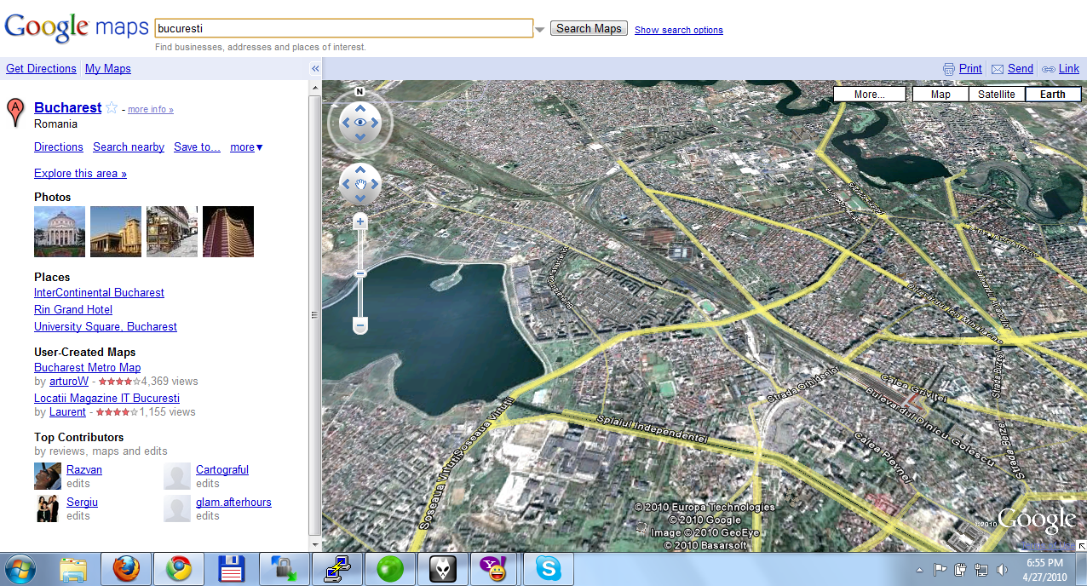Click Sergiu's avatar photo
This screenshot has height=586, width=1087.
point(48,508)
